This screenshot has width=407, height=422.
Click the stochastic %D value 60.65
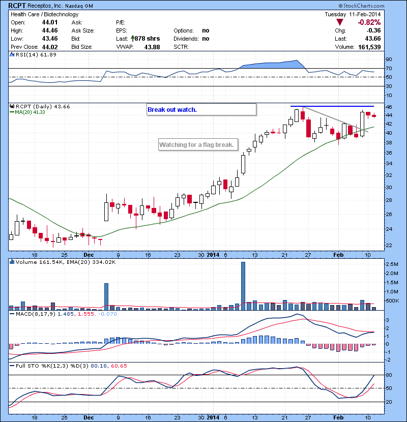coord(119,366)
